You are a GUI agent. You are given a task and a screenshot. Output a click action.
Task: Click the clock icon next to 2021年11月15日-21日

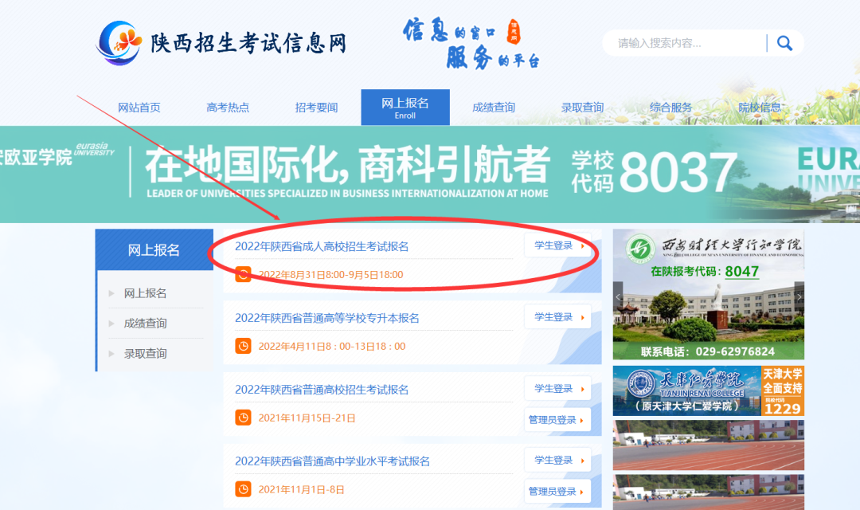pyautogui.click(x=244, y=417)
